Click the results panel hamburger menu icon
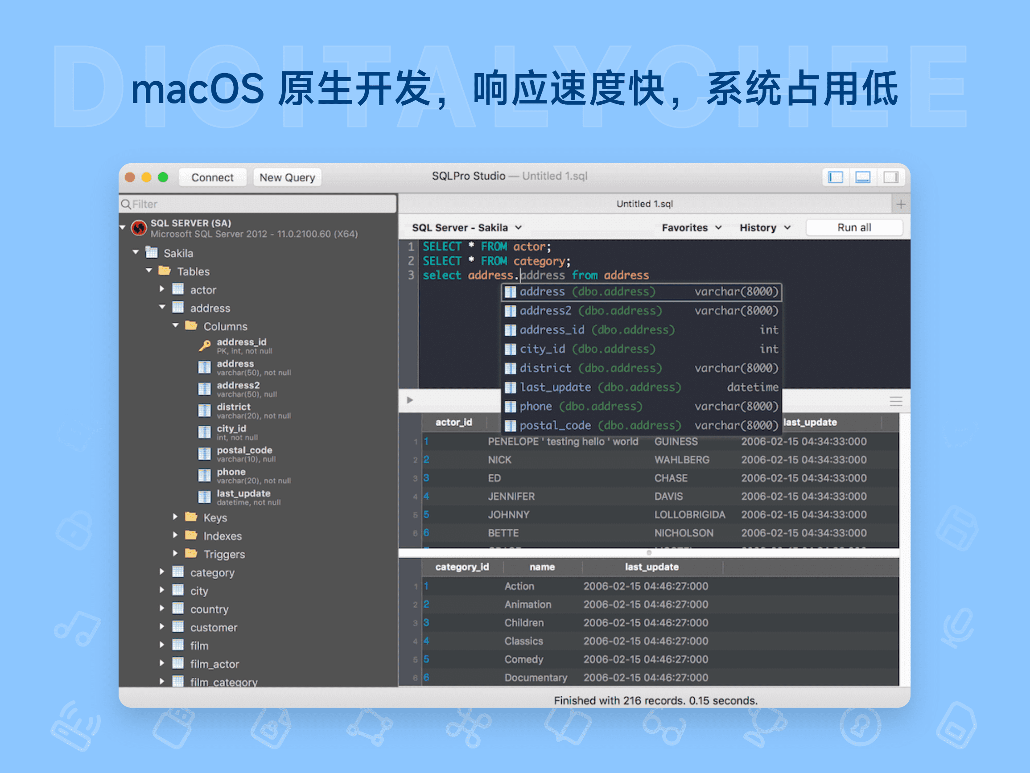Viewport: 1030px width, 773px height. click(895, 401)
